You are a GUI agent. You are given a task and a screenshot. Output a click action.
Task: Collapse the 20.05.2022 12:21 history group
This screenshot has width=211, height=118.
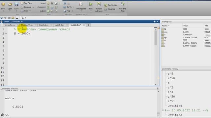tap(163, 110)
